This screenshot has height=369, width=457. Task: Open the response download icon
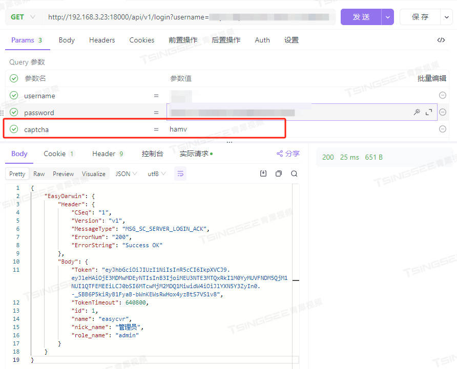(x=263, y=173)
